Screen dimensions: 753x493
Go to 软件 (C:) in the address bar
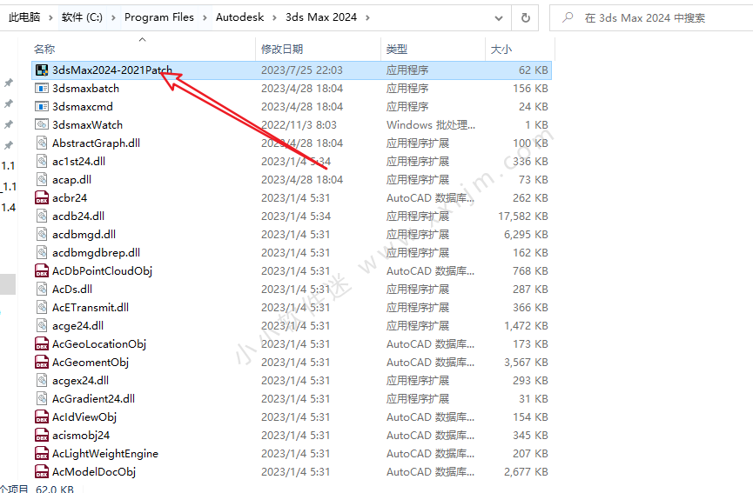pyautogui.click(x=82, y=17)
